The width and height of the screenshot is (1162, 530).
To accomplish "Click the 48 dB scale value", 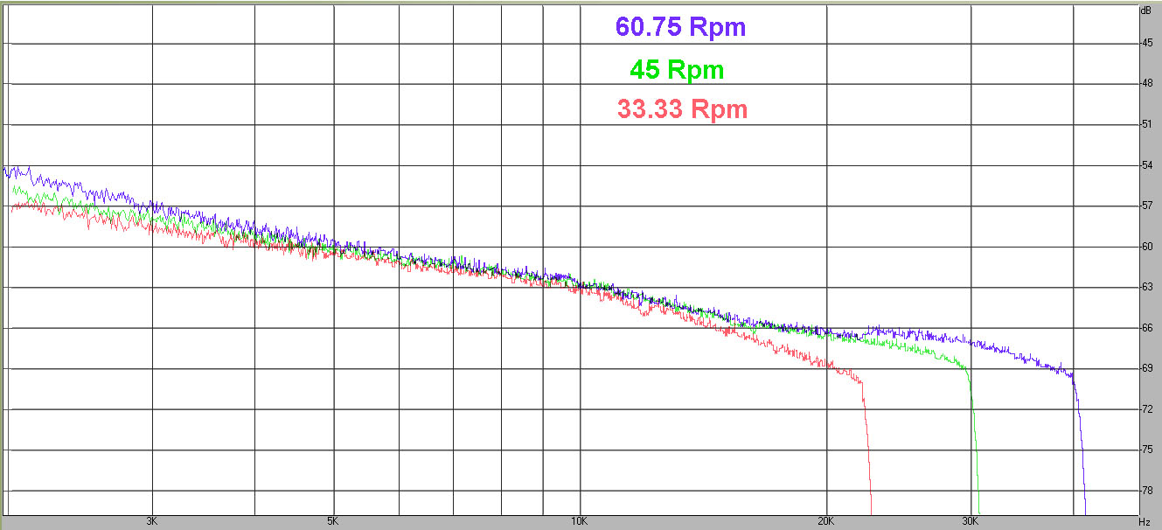I will tap(1145, 84).
